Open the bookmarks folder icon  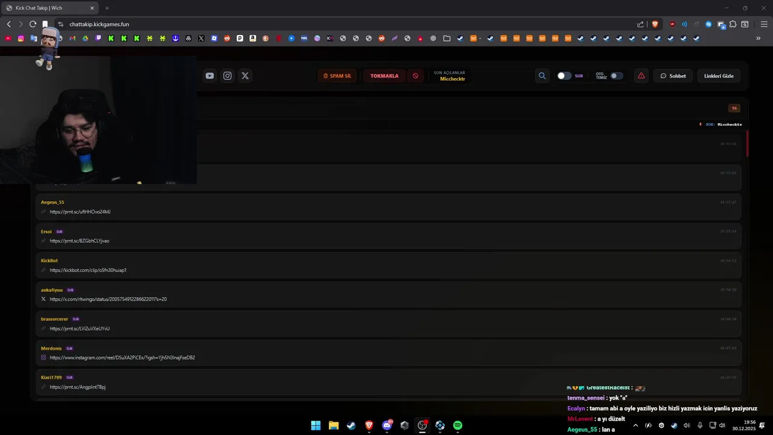[447, 38]
